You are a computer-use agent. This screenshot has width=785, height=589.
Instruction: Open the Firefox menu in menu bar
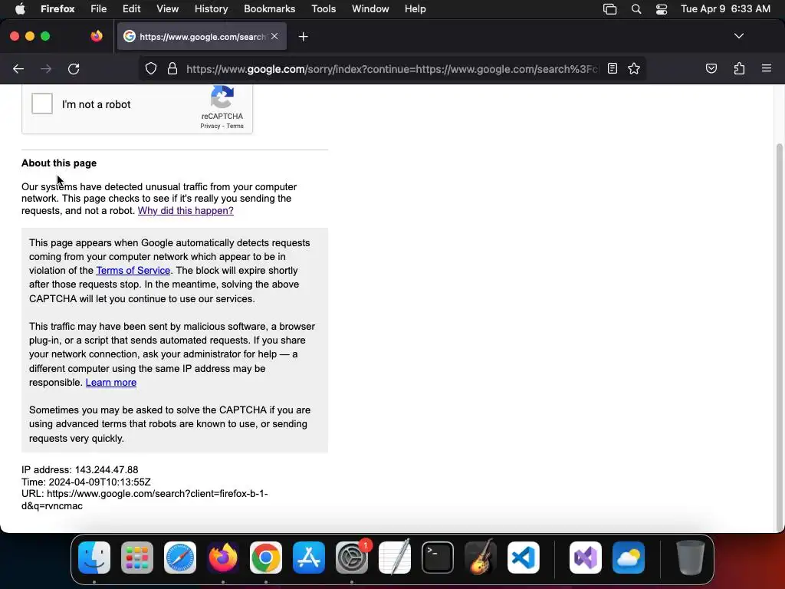click(57, 9)
